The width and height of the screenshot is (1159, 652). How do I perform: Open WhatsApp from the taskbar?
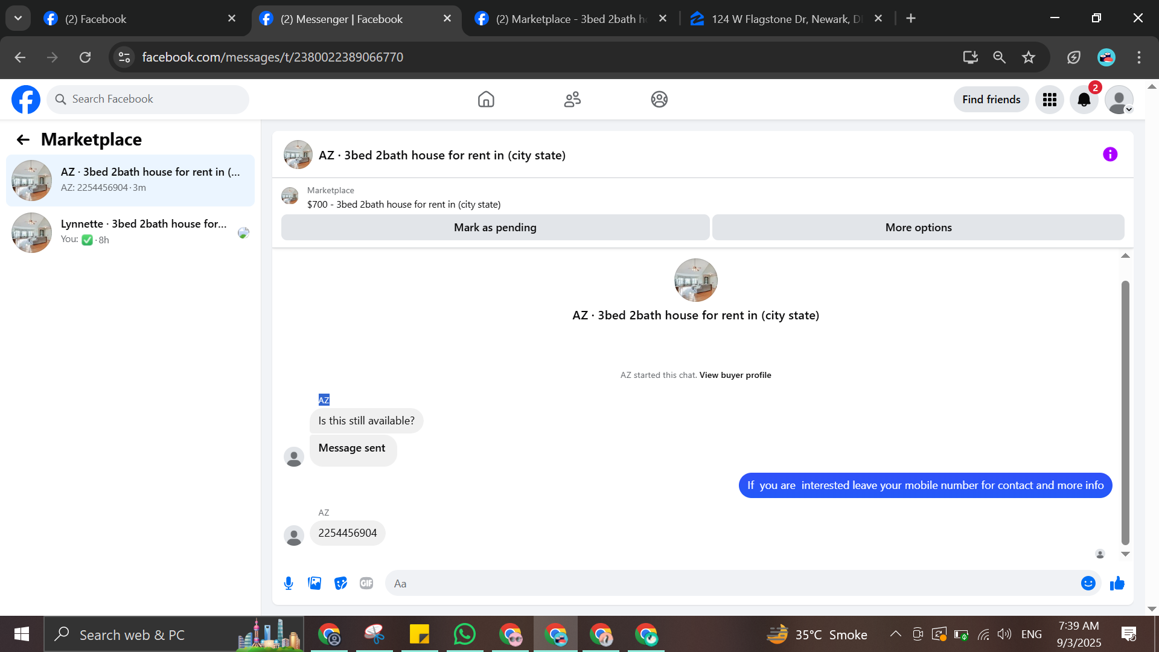(465, 634)
